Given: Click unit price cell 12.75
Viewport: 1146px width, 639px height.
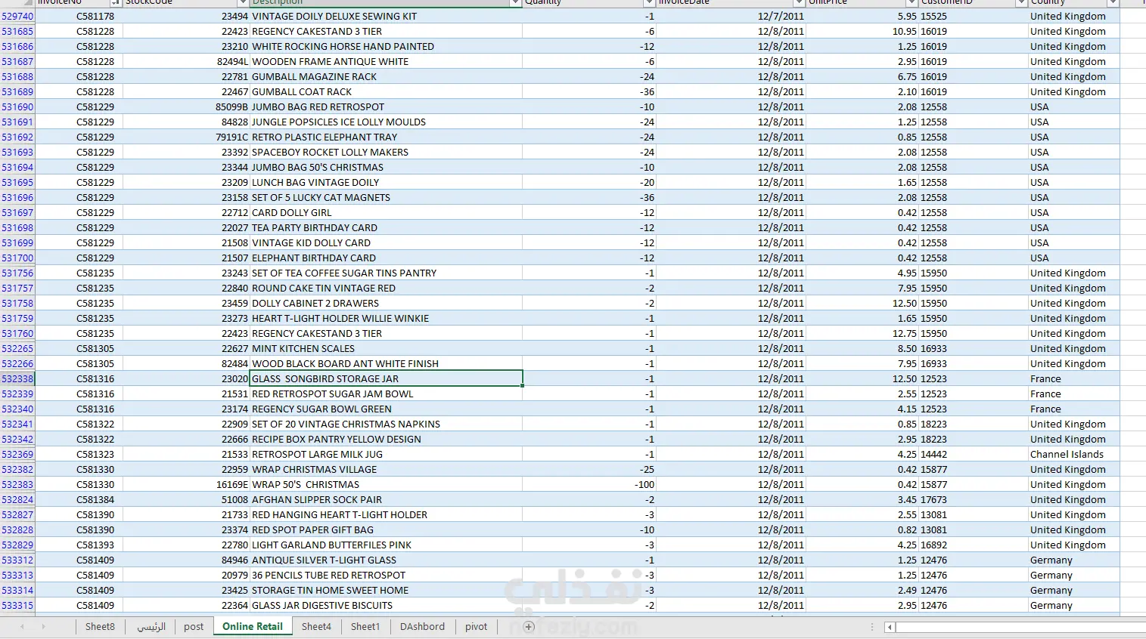Looking at the screenshot, I should click(x=862, y=333).
